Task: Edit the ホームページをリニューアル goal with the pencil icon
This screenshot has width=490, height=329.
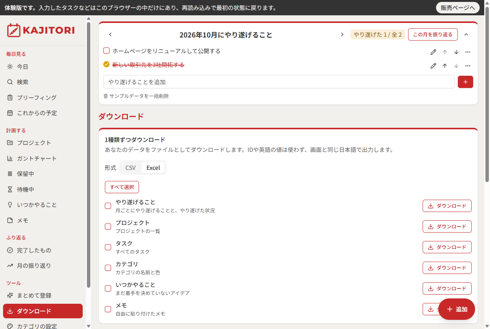Action: (x=433, y=52)
